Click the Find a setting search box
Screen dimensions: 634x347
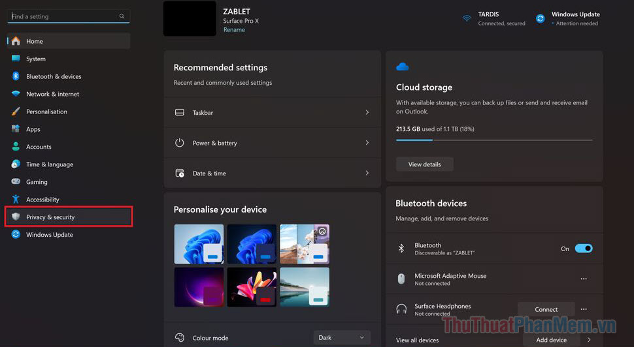69,16
